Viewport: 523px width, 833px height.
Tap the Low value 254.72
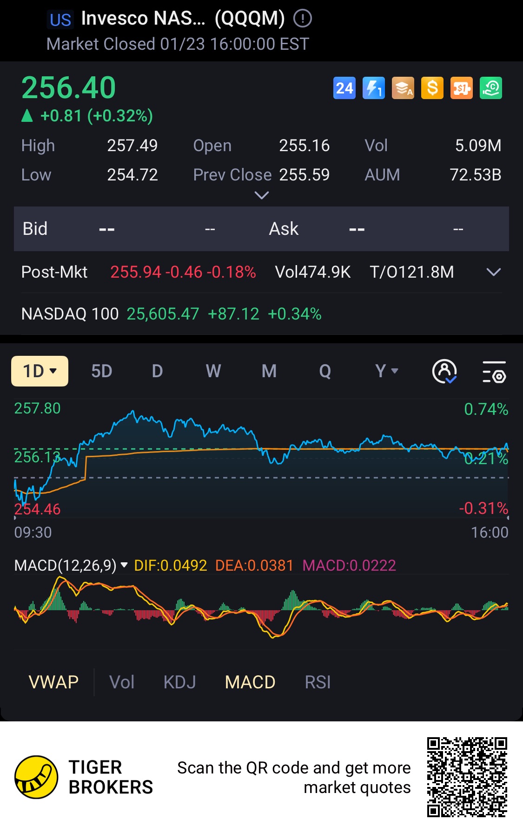pos(132,175)
